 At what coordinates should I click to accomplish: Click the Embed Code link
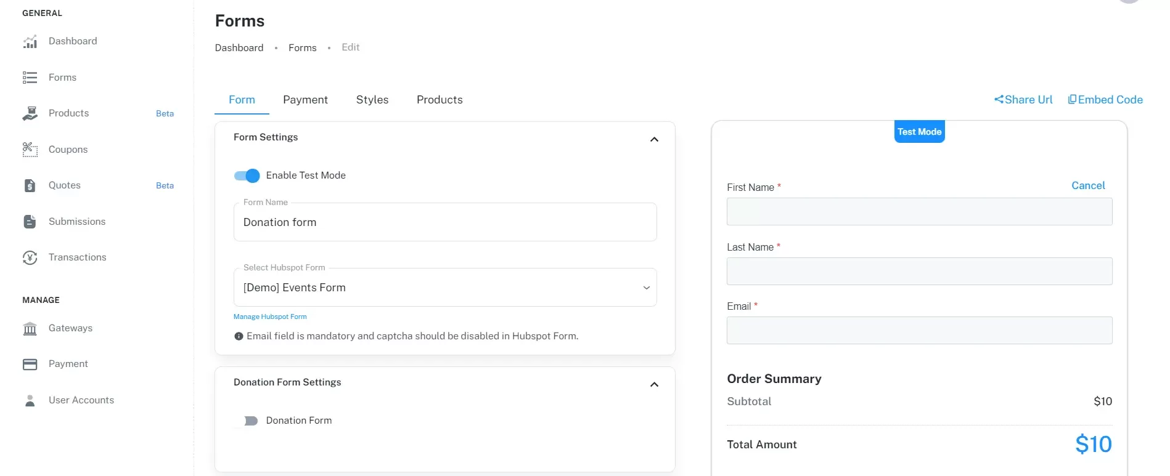(x=1105, y=100)
